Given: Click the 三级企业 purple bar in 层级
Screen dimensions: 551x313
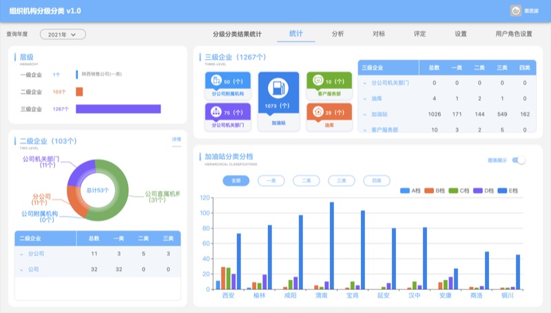Looking at the screenshot, I should 118,109.
